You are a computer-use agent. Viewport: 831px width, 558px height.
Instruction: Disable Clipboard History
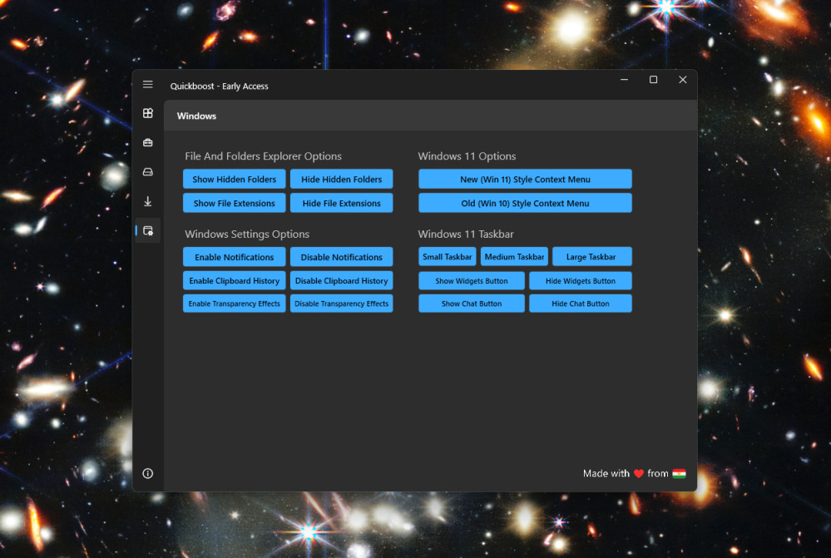[341, 281]
